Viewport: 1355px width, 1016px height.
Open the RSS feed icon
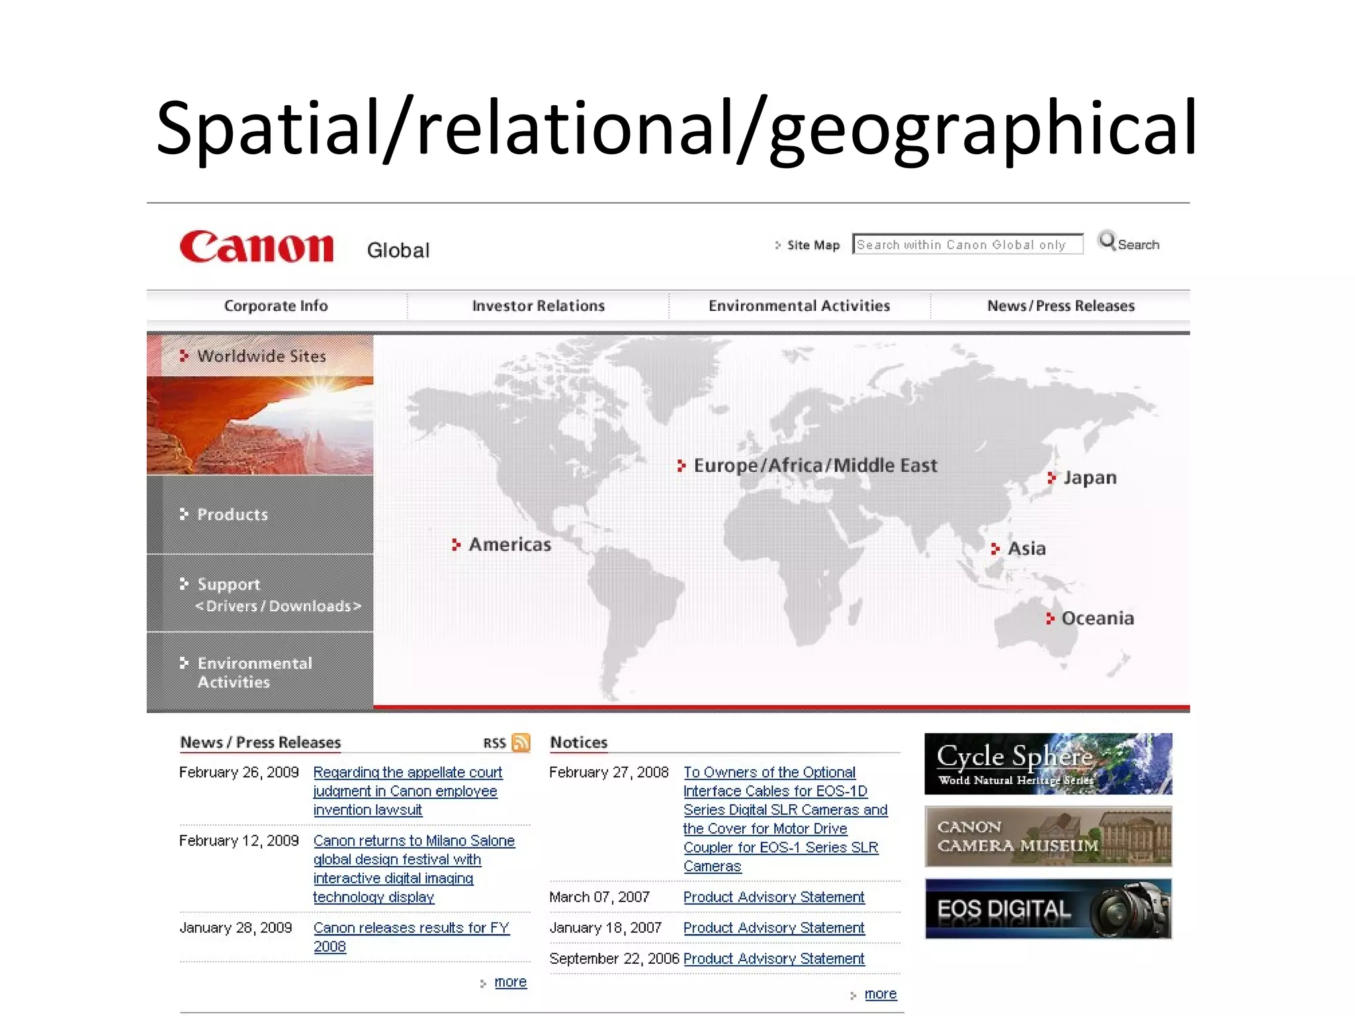[x=521, y=743]
